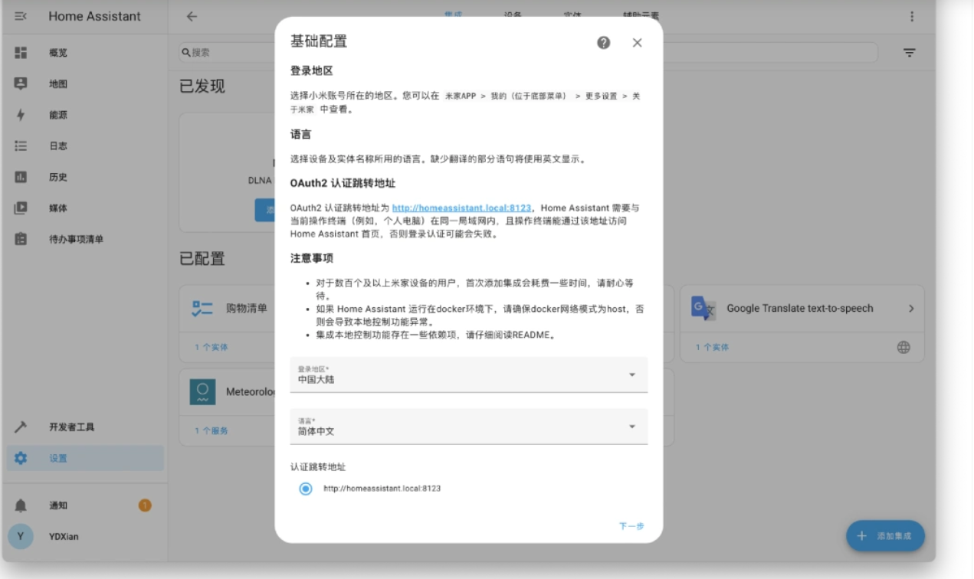Image resolution: width=974 pixels, height=579 pixels.
Task: Click 下一步 to continue
Action: tap(631, 526)
